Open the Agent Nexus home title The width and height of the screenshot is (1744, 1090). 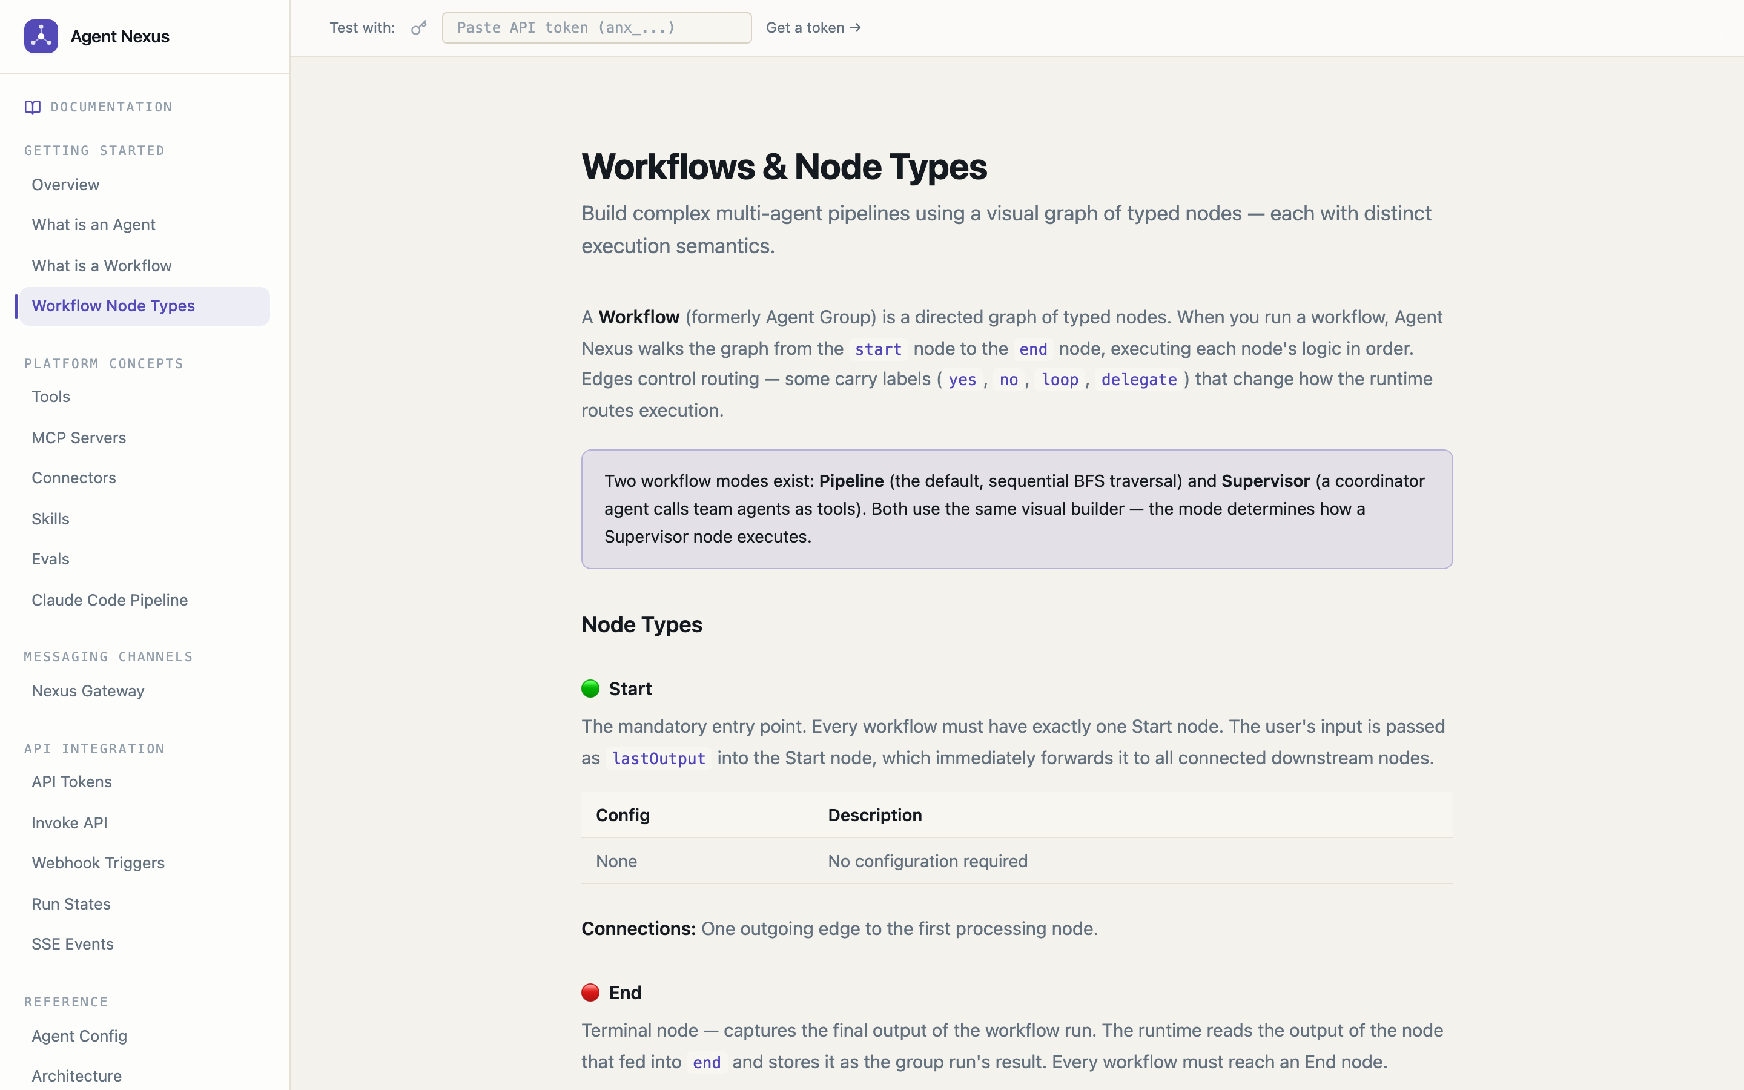pyautogui.click(x=120, y=37)
